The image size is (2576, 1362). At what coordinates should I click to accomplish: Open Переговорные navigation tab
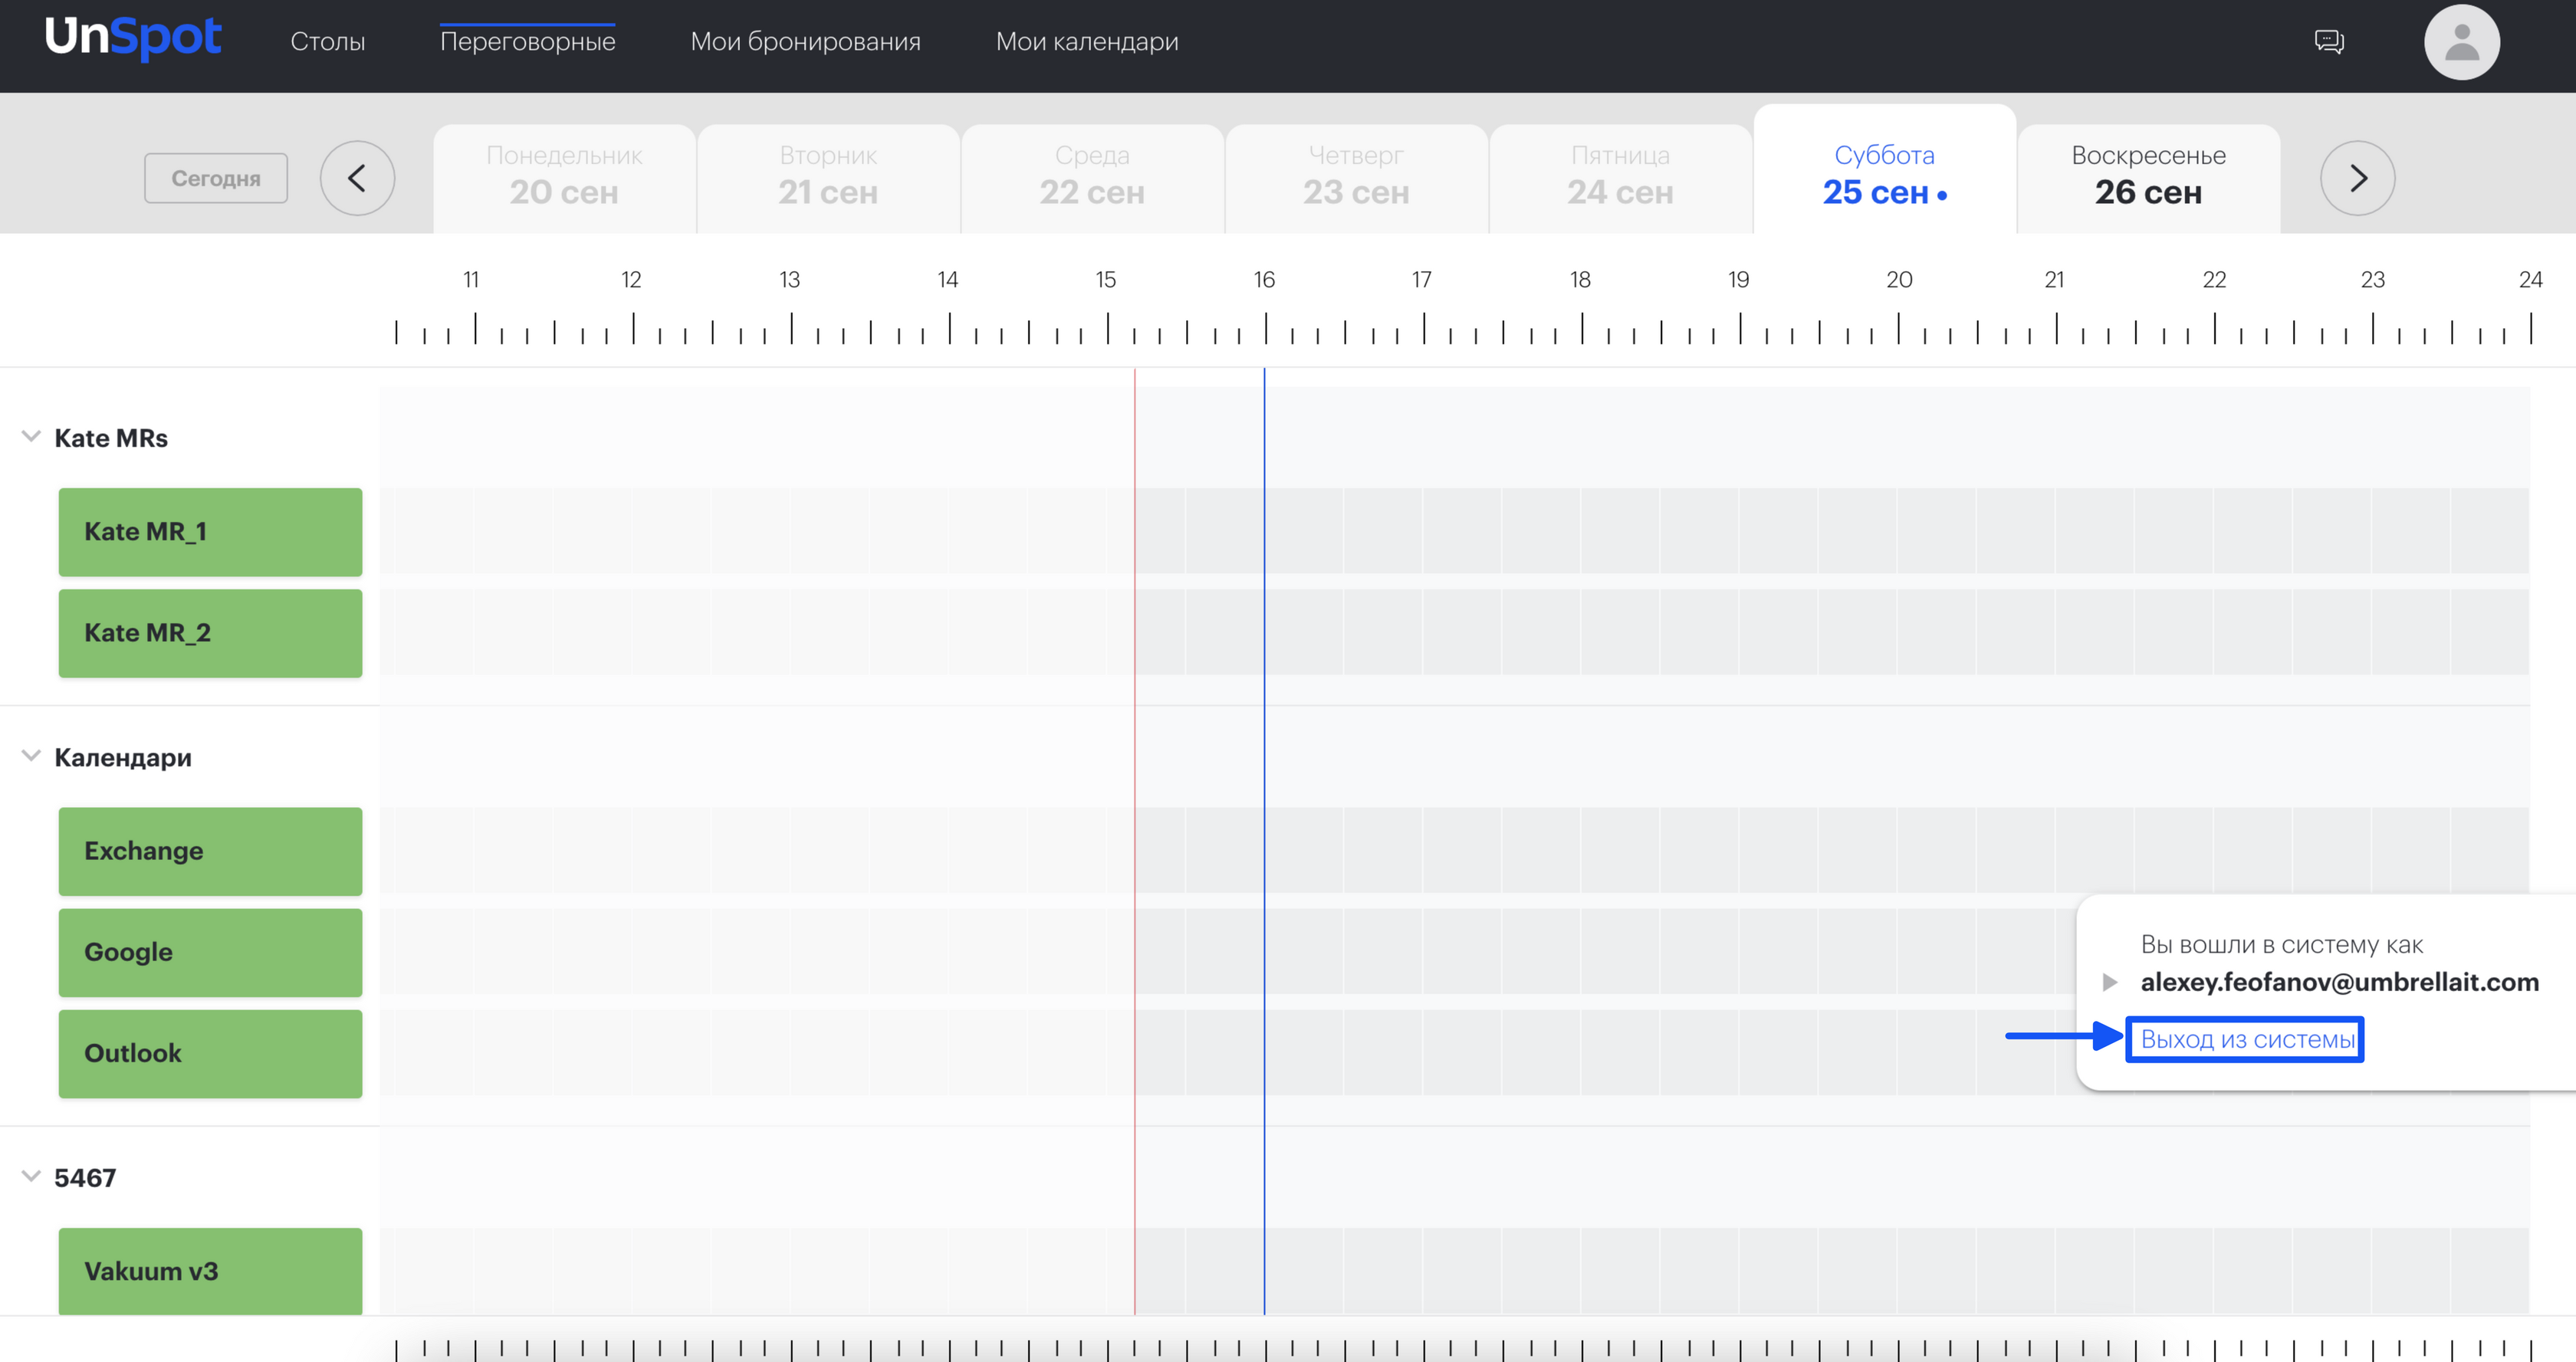527,41
